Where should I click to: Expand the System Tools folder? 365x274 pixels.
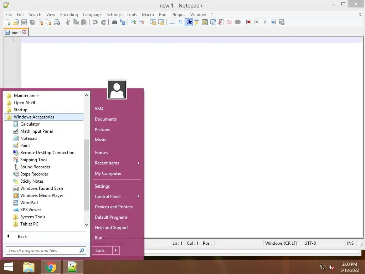point(44,217)
